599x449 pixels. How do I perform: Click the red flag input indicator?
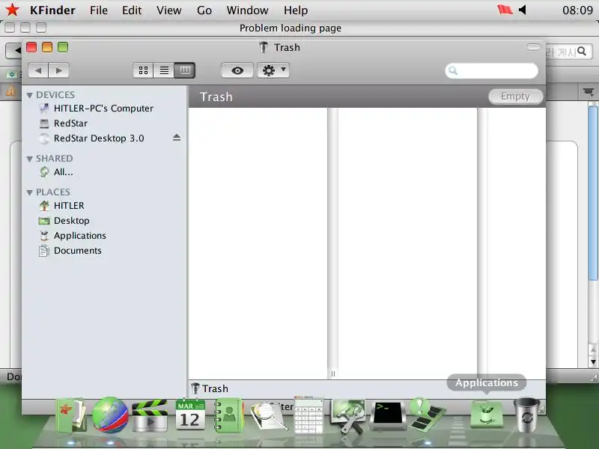tap(505, 10)
